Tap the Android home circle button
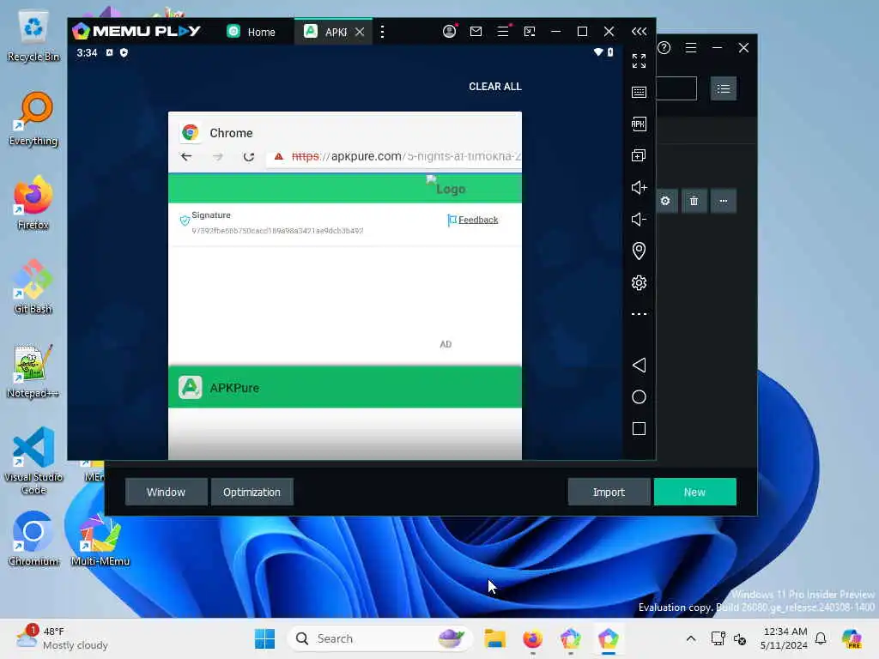This screenshot has height=659, width=879. click(639, 397)
